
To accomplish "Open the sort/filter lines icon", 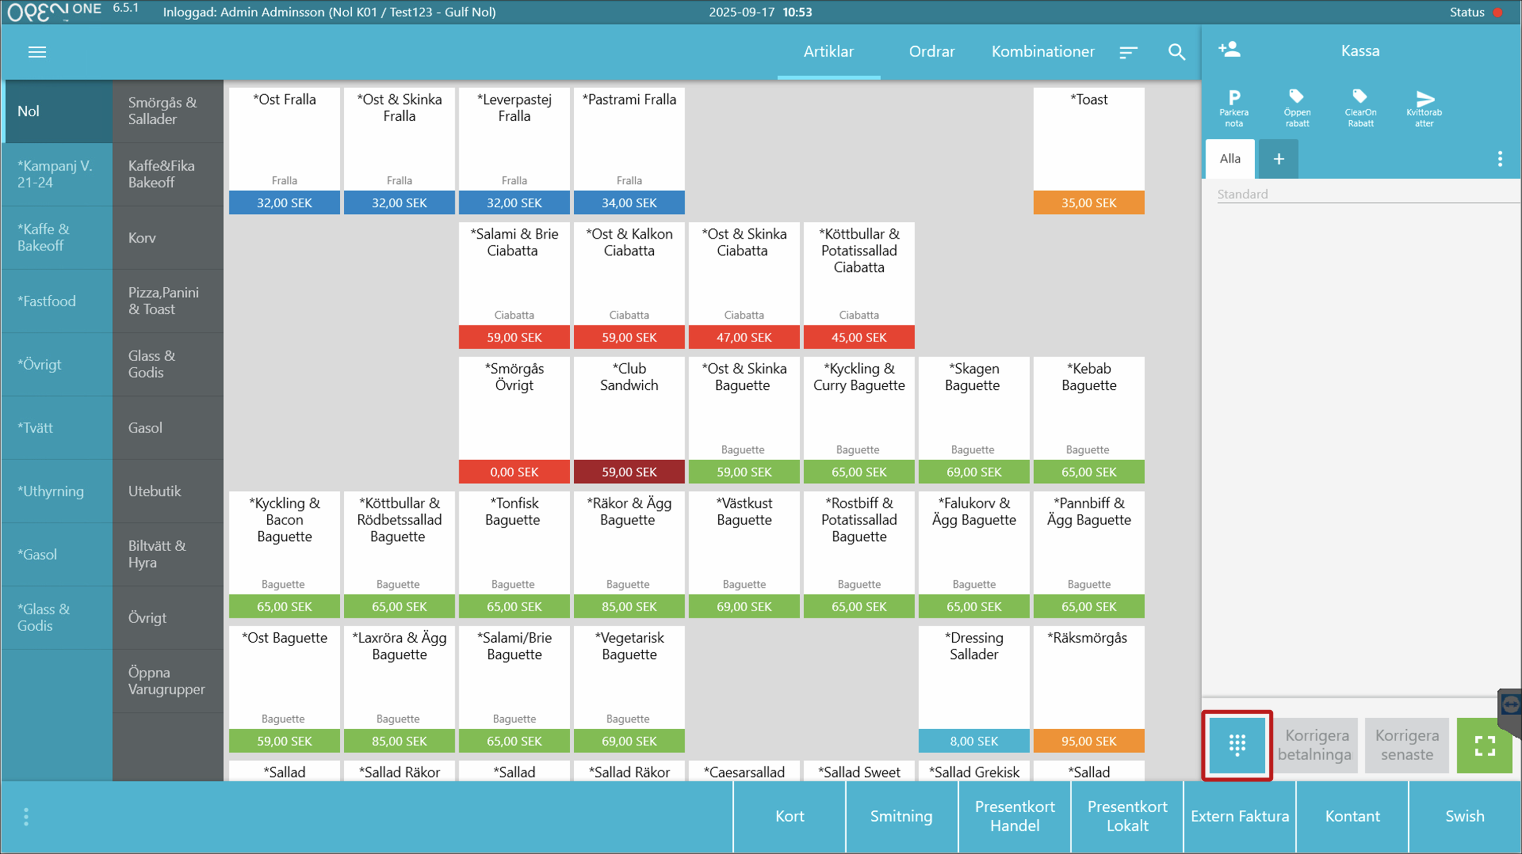I will (1128, 52).
